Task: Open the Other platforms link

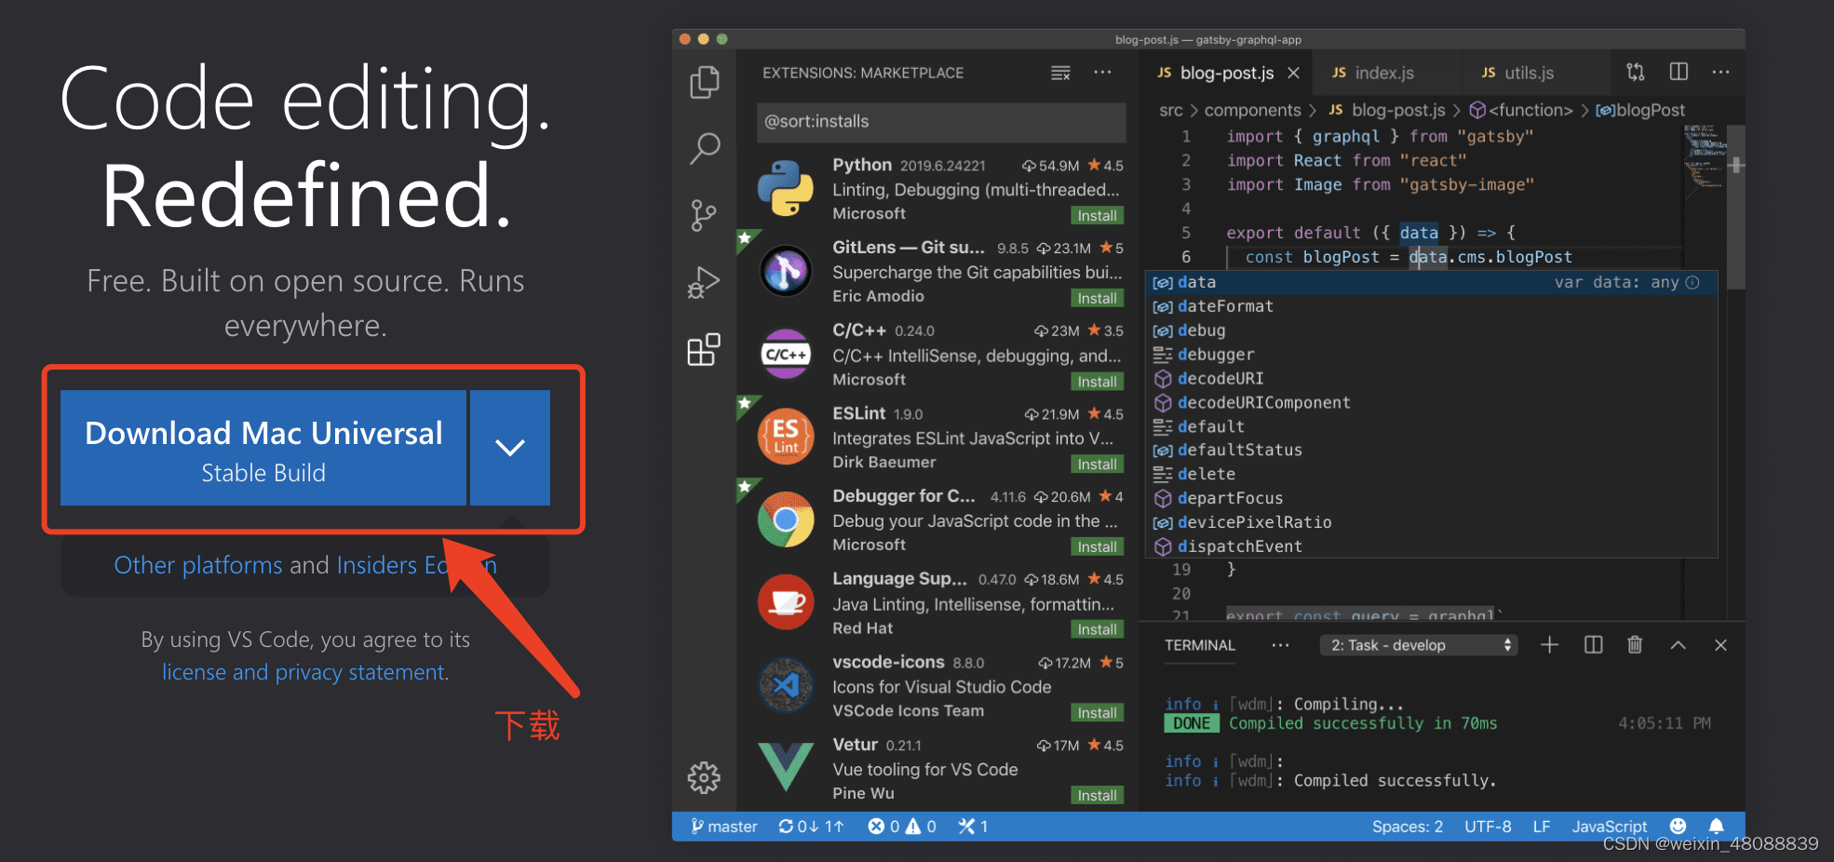Action: coord(198,565)
